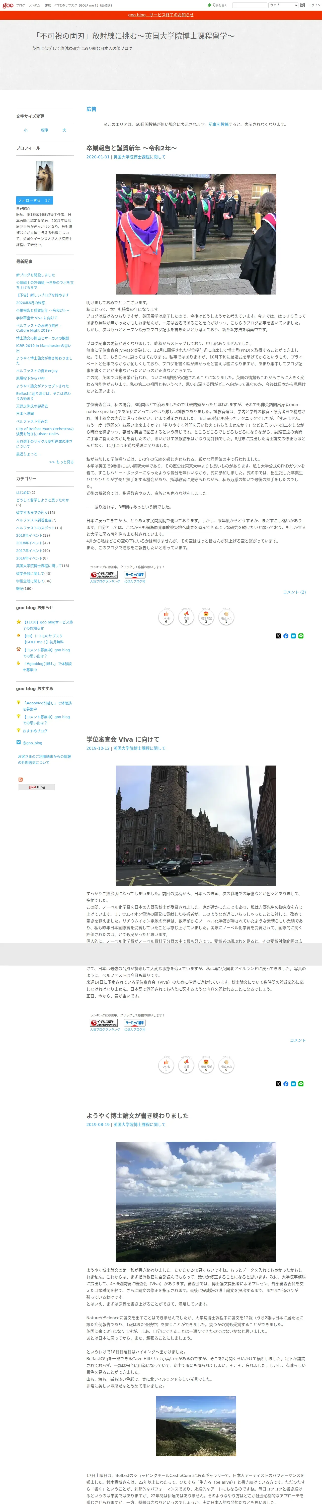
Task: Share the first post on Facebook
Action: [286, 636]
